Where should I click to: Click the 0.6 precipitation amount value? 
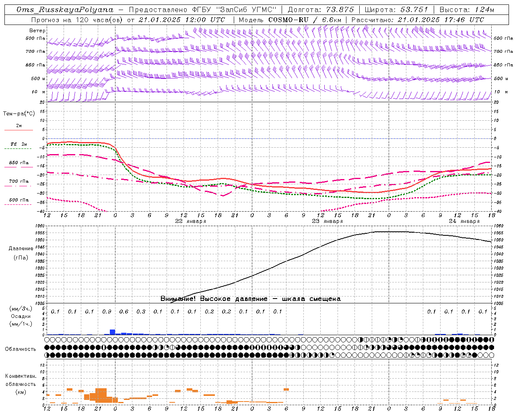pyautogui.click(x=124, y=311)
